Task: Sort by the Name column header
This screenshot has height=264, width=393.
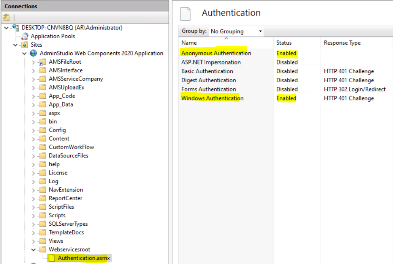Action: point(189,43)
